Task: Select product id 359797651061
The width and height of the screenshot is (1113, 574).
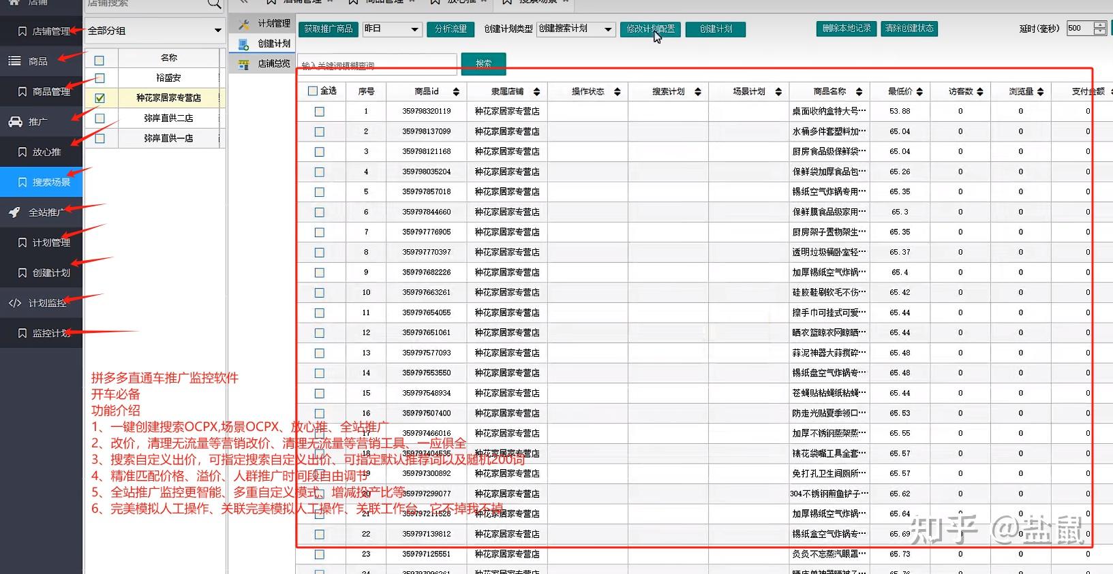Action: click(427, 333)
